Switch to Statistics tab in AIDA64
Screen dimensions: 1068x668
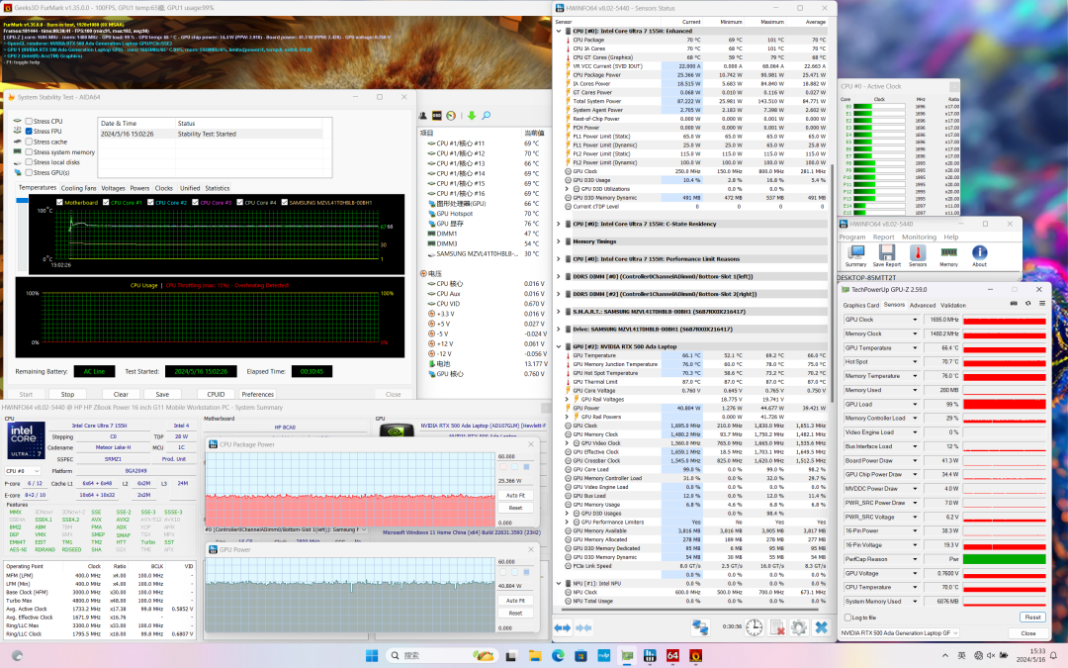pos(218,188)
